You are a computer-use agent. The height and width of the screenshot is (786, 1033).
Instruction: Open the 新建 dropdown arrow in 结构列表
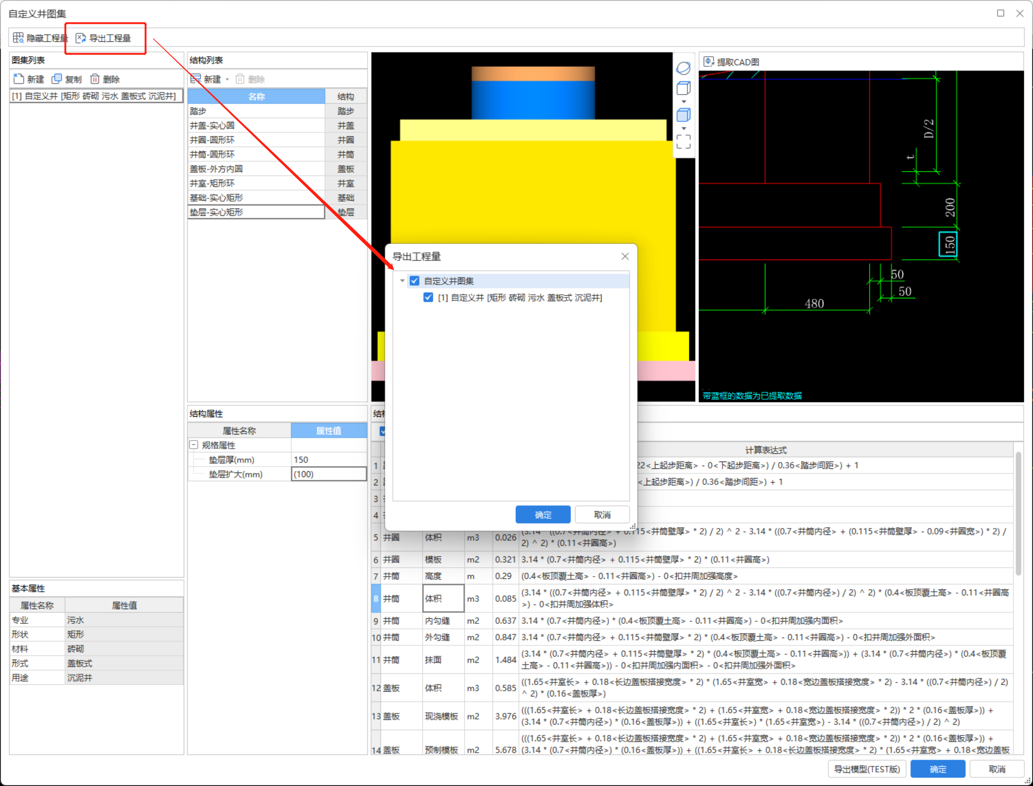(227, 79)
